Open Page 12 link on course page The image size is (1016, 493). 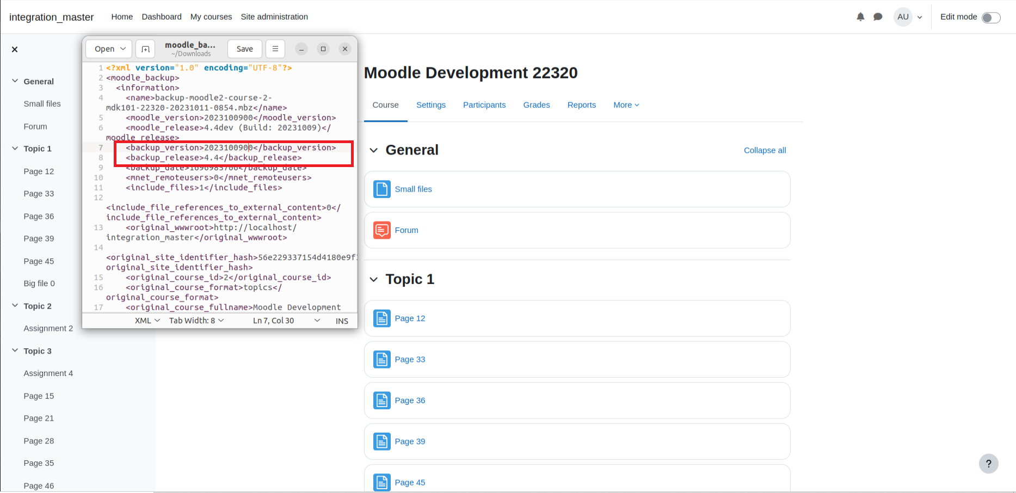coord(410,318)
